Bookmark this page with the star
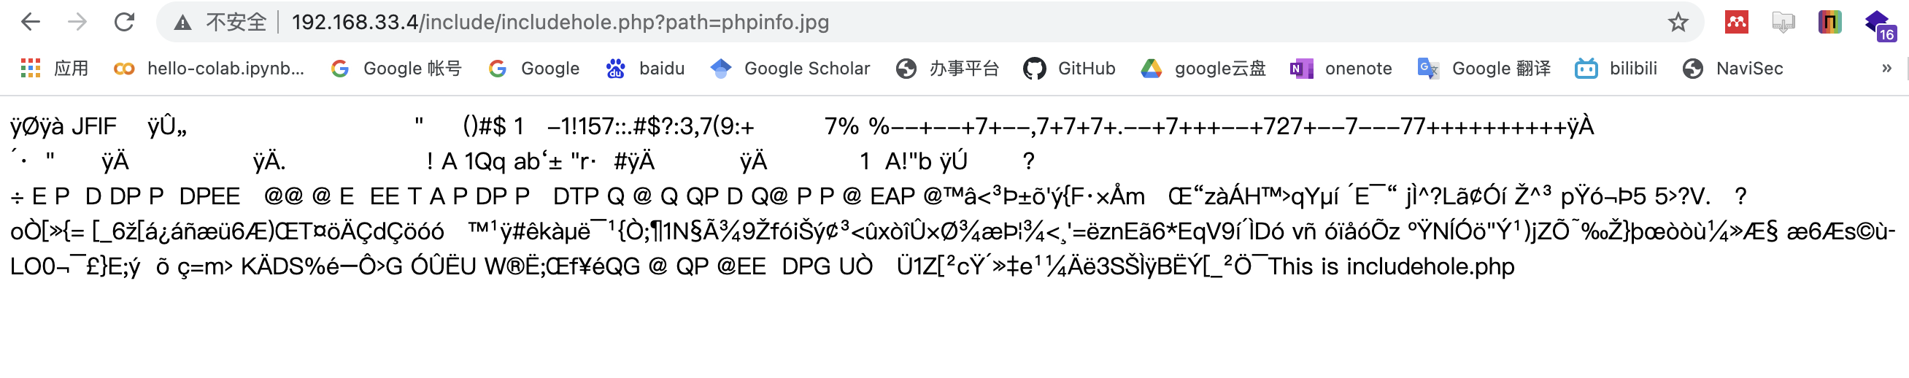 click(x=1678, y=22)
